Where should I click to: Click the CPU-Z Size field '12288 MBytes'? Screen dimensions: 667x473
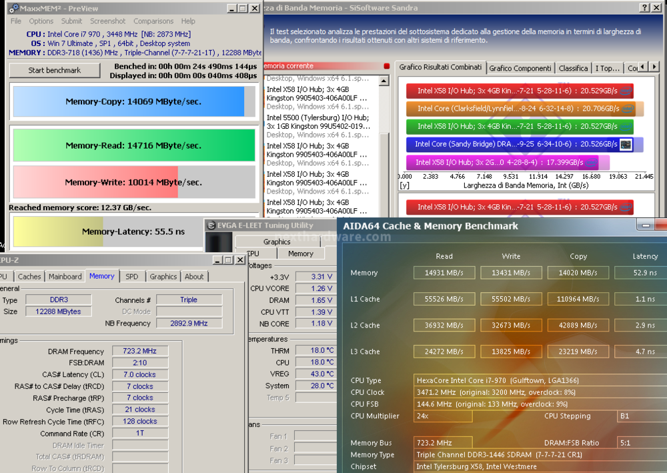(x=59, y=312)
